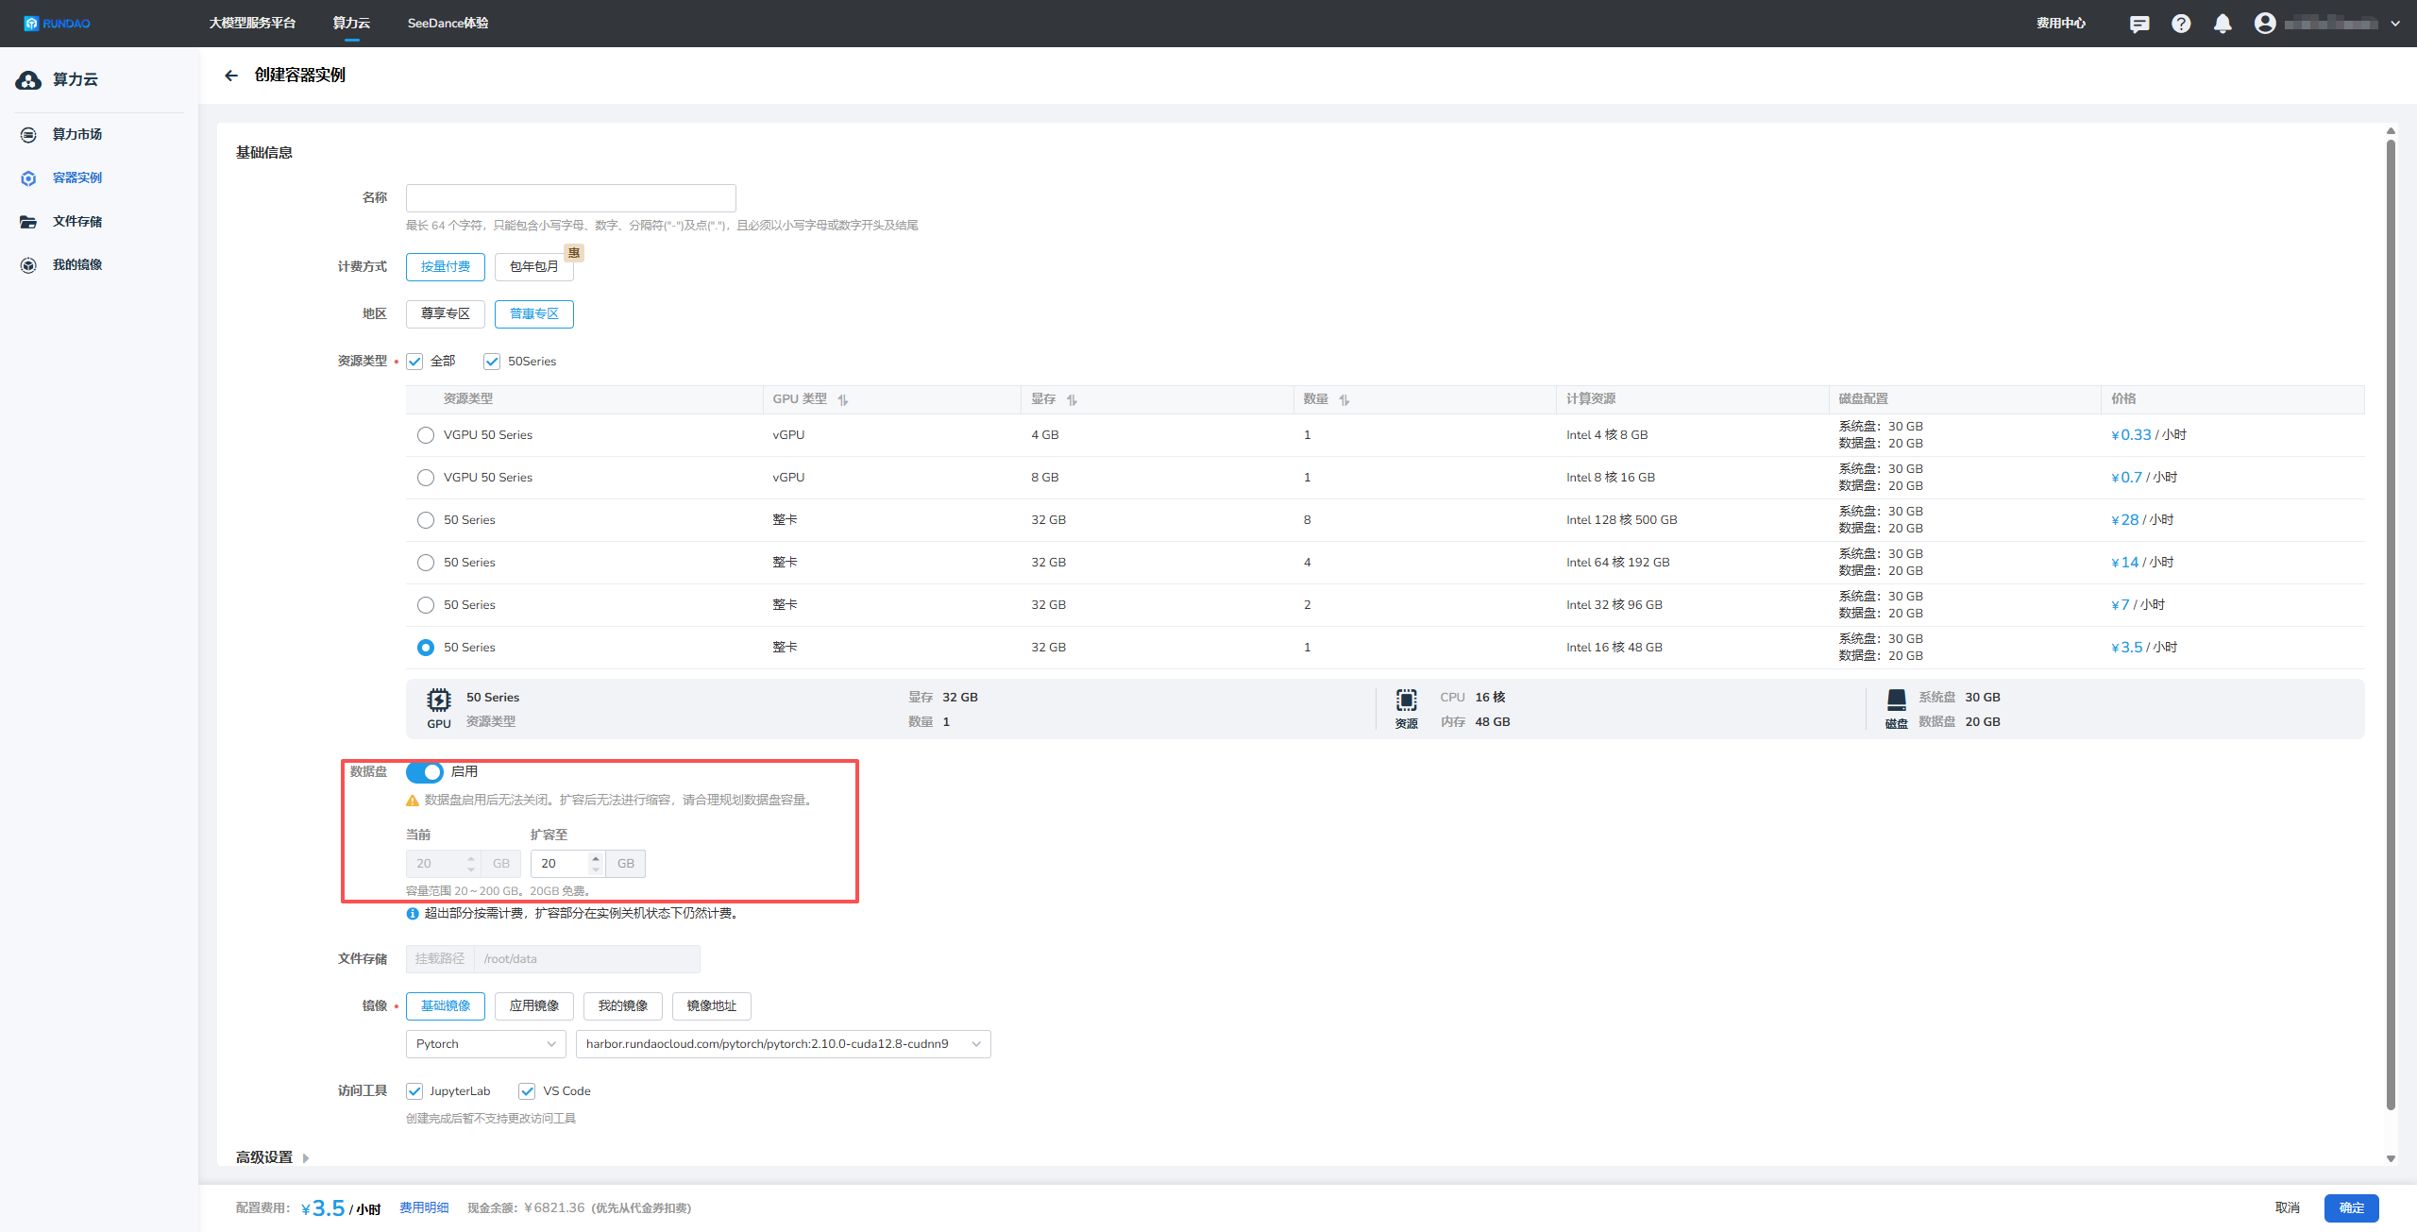Click the 算力市场 sidebar icon
Image resolution: width=2417 pixels, height=1232 pixels.
coord(28,135)
